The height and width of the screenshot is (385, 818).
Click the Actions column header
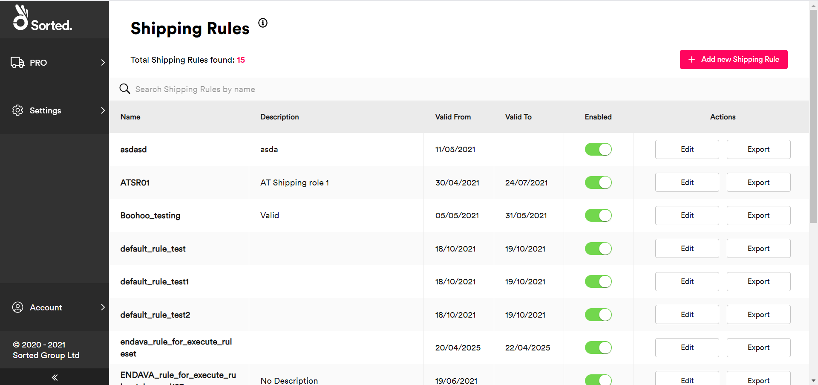click(x=723, y=117)
